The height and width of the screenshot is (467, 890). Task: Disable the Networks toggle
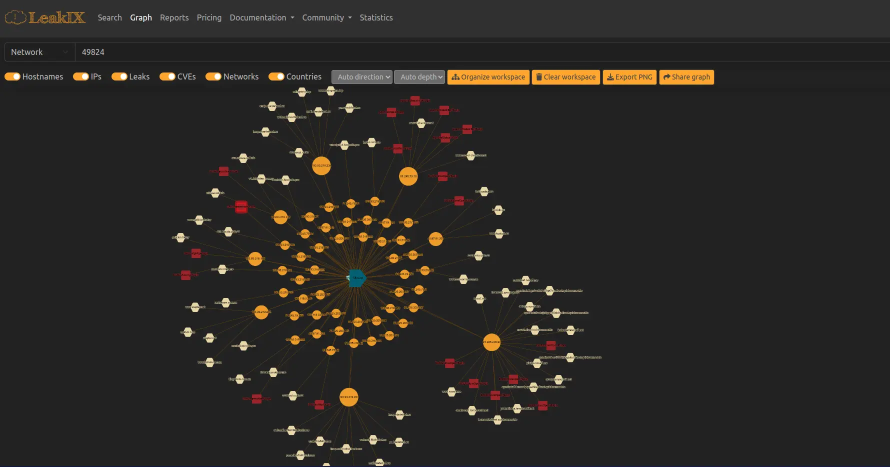click(214, 76)
